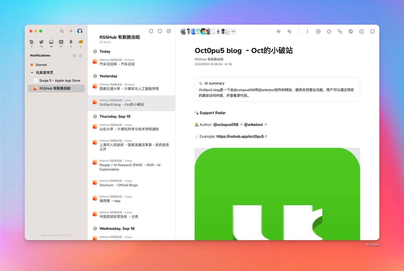Select the Oct0pu5 blog entry in the list

click(x=131, y=103)
